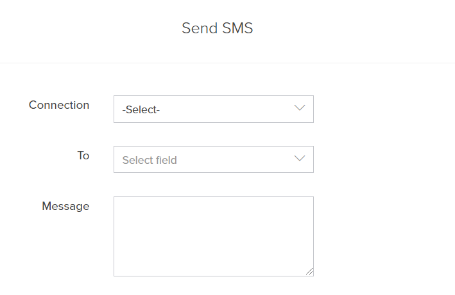
Task: Select the Connection combo box
Action: point(213,109)
